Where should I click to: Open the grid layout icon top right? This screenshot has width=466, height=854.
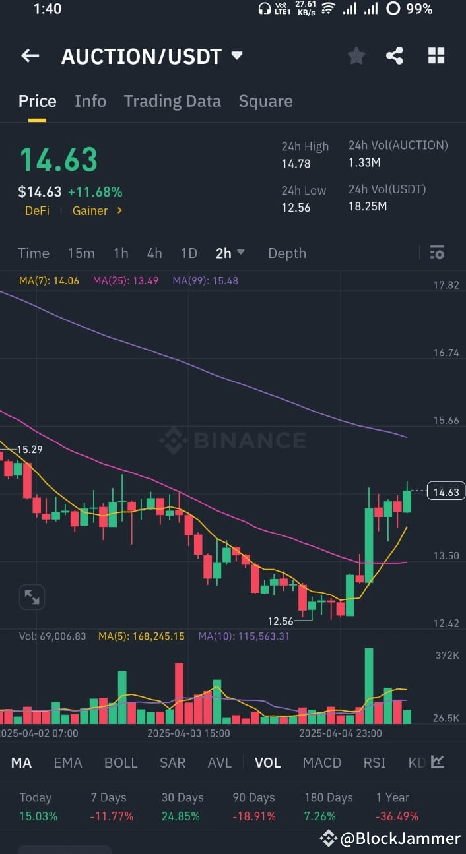coord(436,55)
